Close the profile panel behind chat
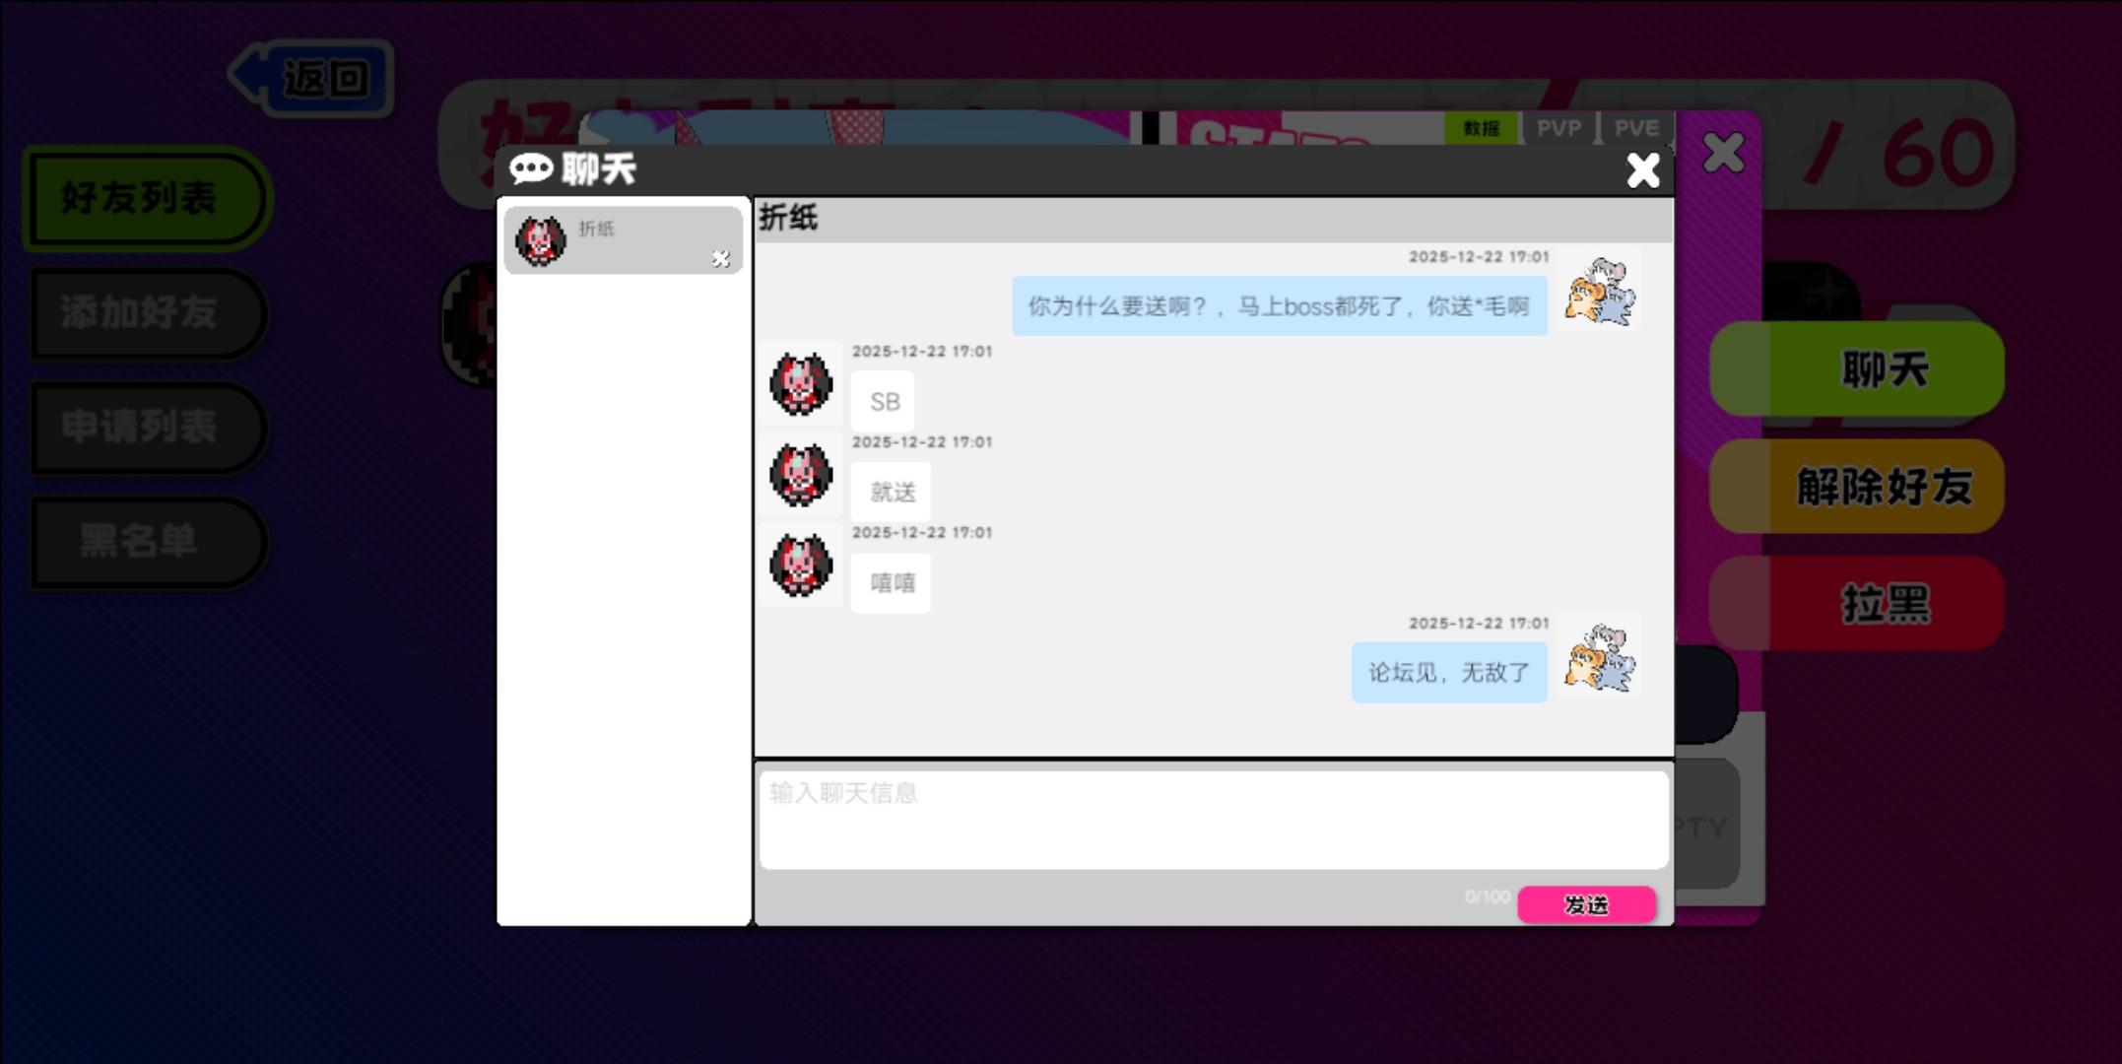Image resolution: width=2122 pixels, height=1064 pixels. (x=1723, y=154)
